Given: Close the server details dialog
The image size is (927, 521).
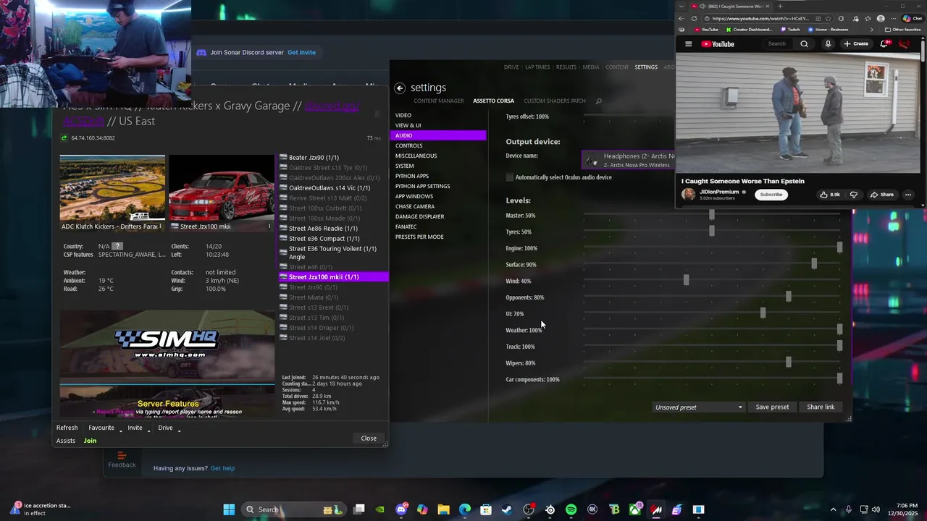Looking at the screenshot, I should point(369,439).
